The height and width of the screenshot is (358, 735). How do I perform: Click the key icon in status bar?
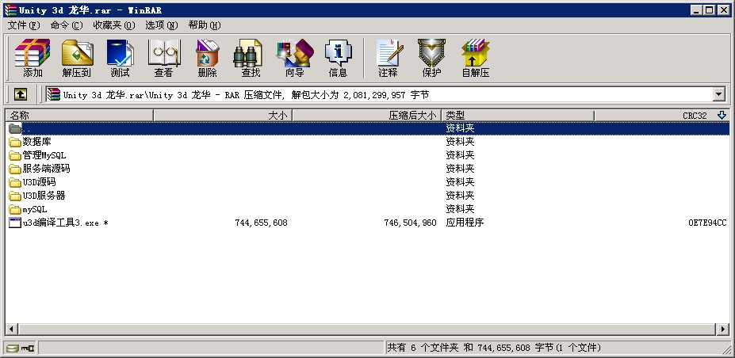(x=28, y=348)
